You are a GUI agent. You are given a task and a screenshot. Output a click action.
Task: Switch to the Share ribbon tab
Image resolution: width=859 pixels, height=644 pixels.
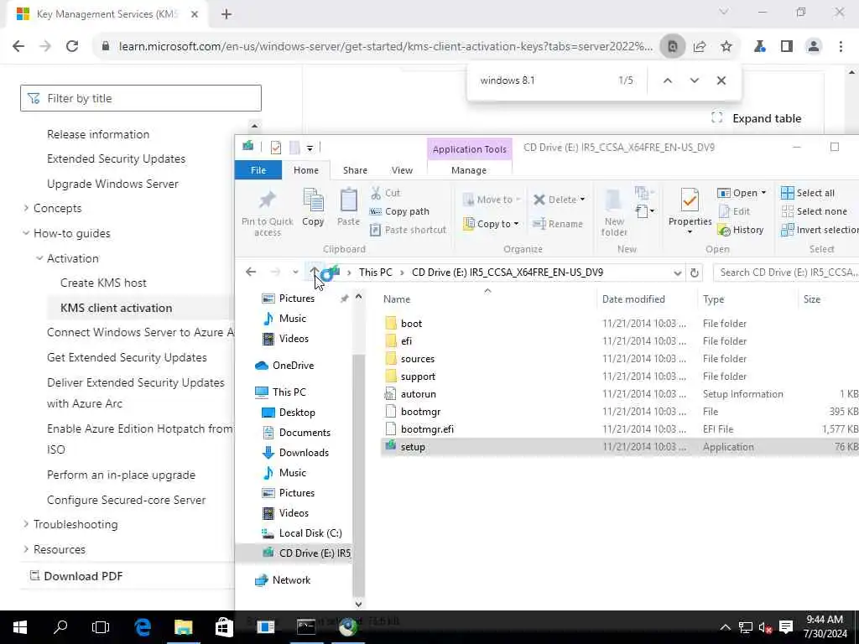click(355, 170)
